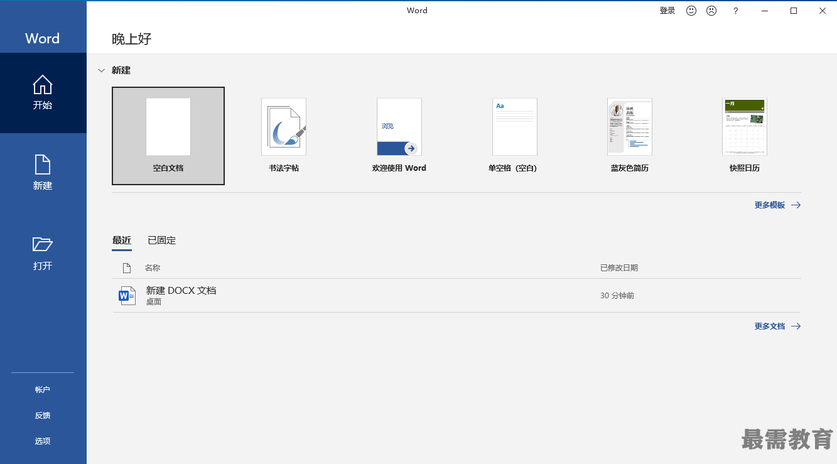Go to the 打开 page in sidebar
Screen dimensions: 837x464
(43, 253)
